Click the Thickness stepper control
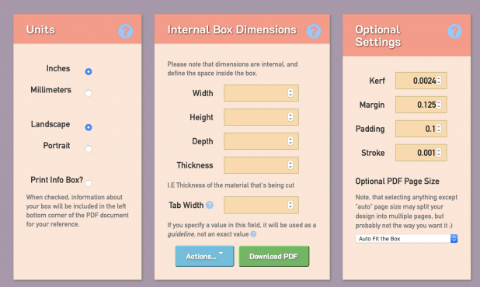This screenshot has height=287, width=480. (290, 165)
